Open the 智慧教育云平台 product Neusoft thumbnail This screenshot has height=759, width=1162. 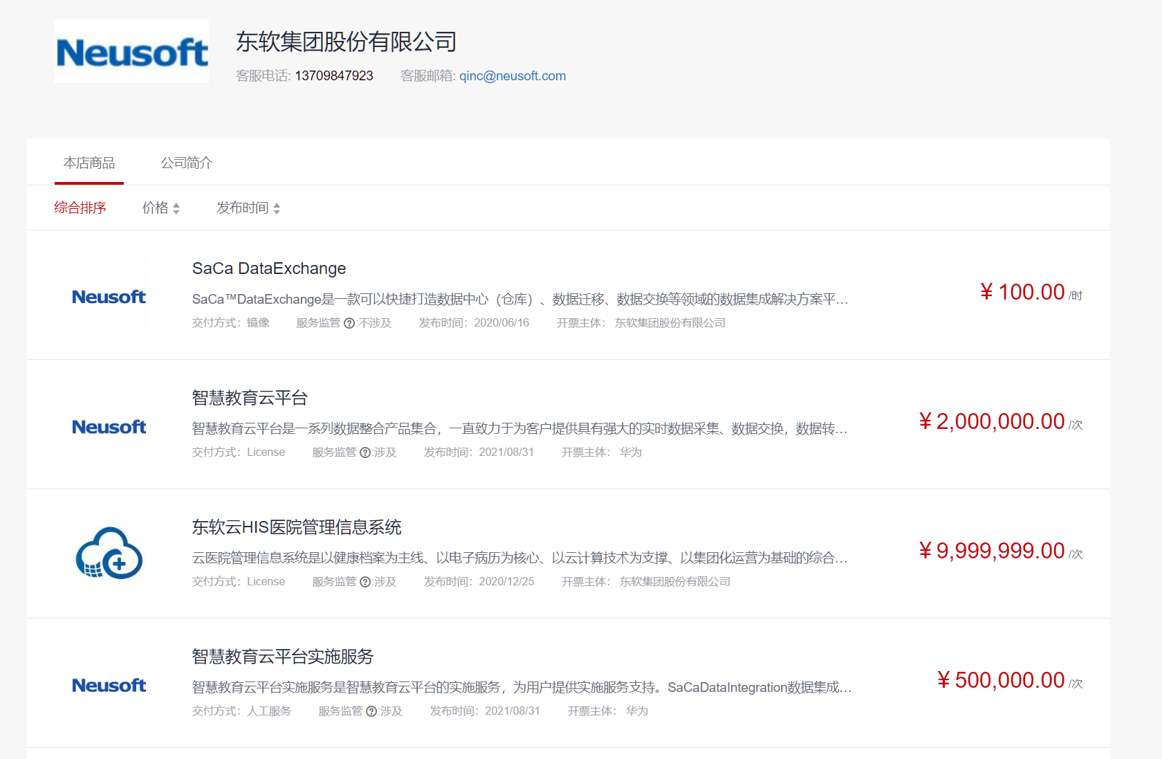109,427
